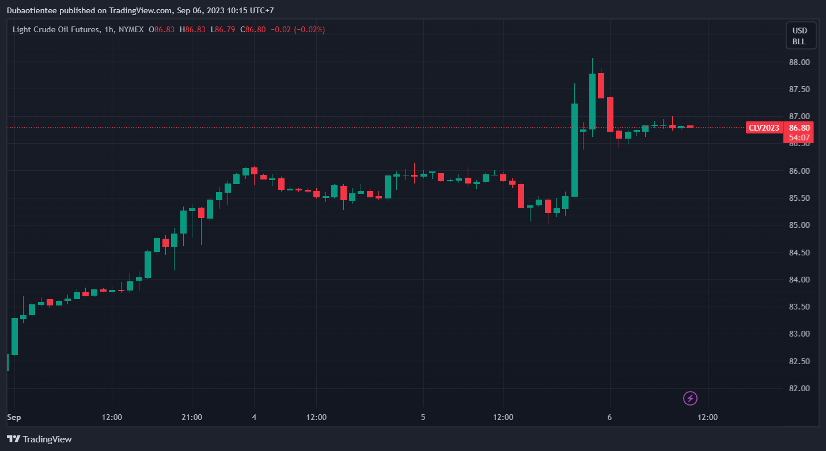Click the 88.00 price axis label
This screenshot has height=451, width=826.
(x=798, y=62)
